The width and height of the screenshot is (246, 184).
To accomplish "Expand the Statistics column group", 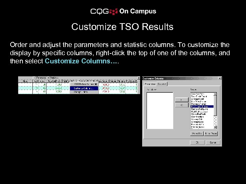I will pos(48,78).
